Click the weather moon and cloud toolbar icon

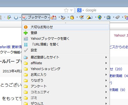[89, 17]
